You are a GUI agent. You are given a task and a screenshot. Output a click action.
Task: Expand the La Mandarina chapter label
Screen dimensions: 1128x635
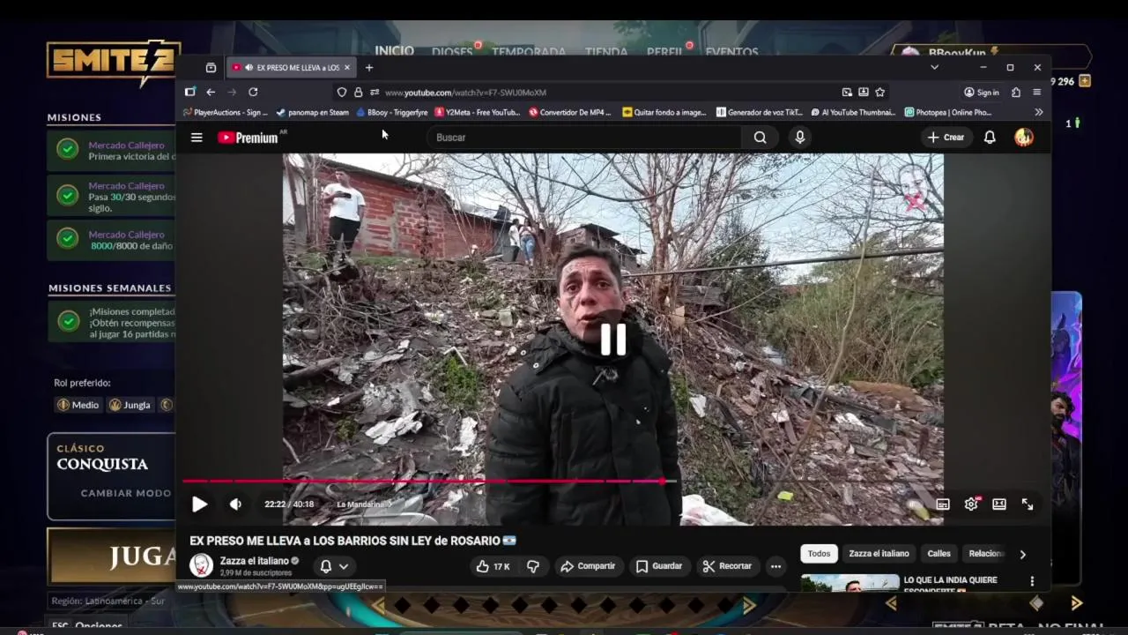(x=363, y=504)
